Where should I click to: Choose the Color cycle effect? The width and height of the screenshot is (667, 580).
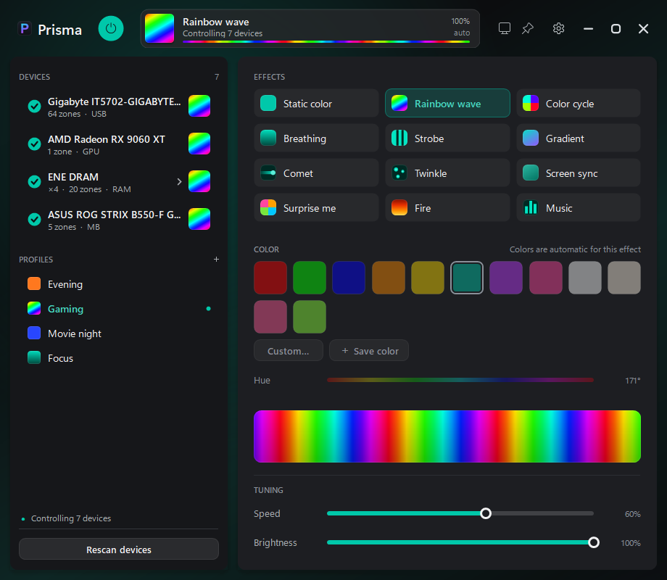[578, 104]
